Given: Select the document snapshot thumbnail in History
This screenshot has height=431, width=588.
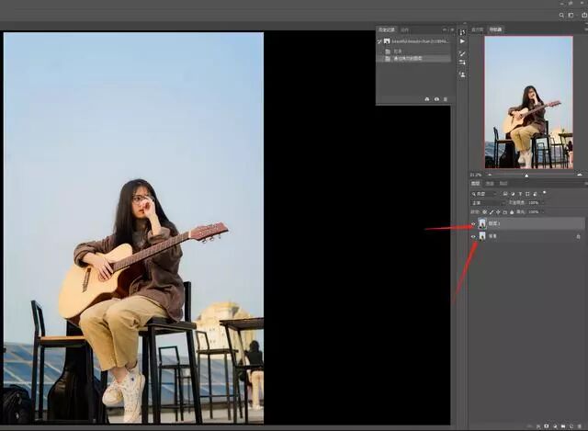Looking at the screenshot, I should click(387, 41).
